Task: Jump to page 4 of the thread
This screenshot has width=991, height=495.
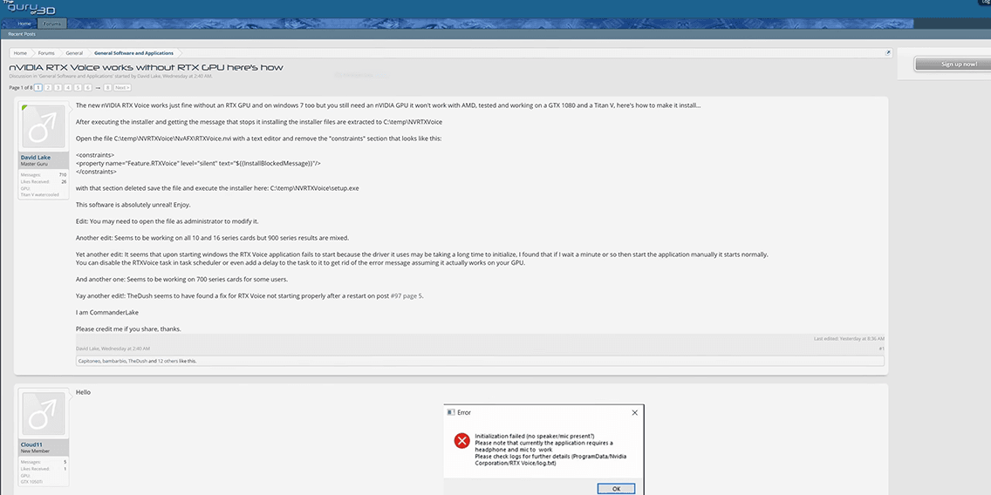Action: pos(68,88)
